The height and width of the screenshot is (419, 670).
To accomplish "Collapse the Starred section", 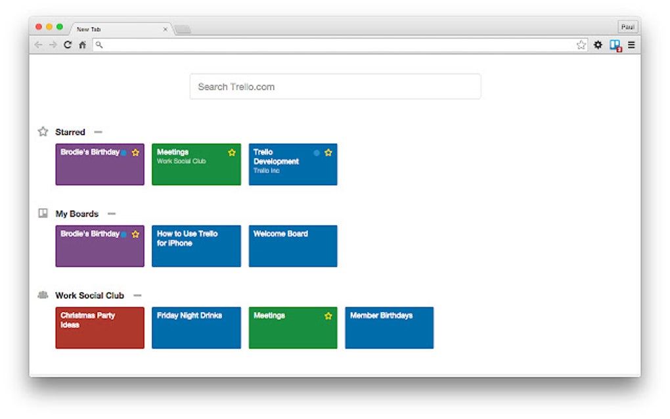I will (99, 132).
